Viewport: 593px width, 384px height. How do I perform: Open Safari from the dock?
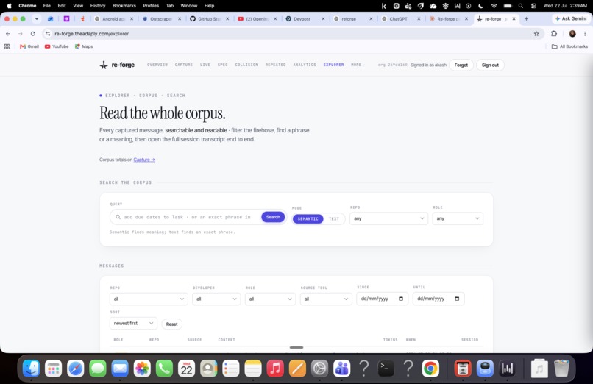[x=75, y=369]
